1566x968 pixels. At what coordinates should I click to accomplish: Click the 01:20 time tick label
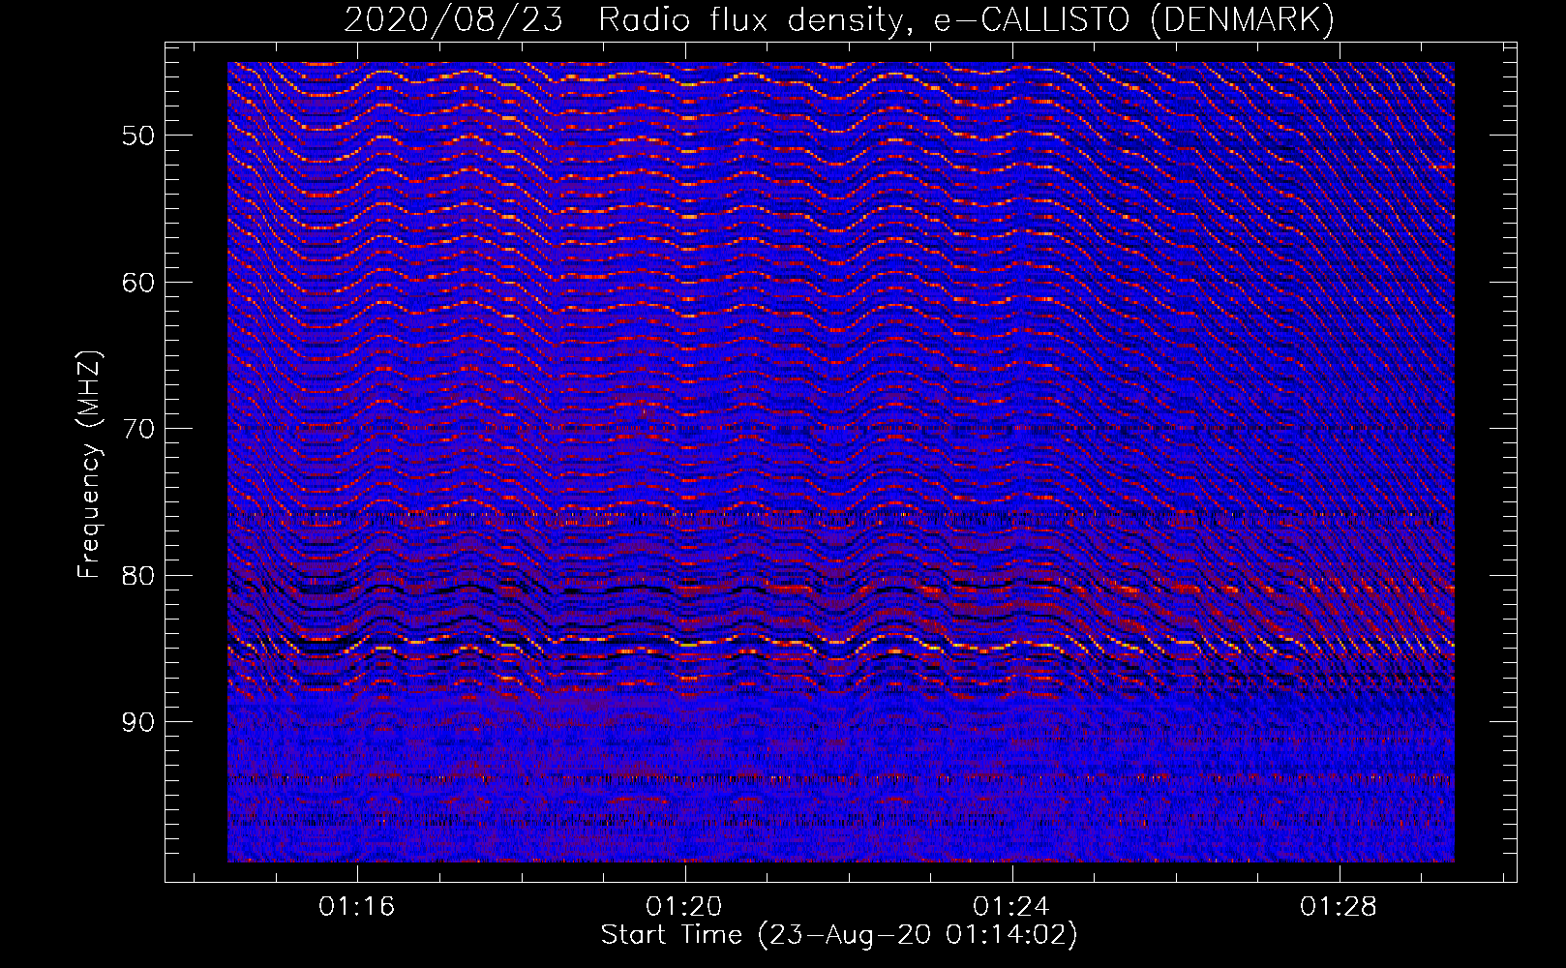[684, 907]
